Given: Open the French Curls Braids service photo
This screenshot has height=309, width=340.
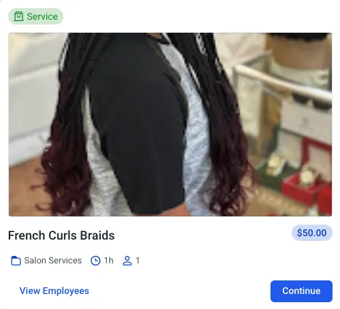Looking at the screenshot, I should (x=170, y=125).
